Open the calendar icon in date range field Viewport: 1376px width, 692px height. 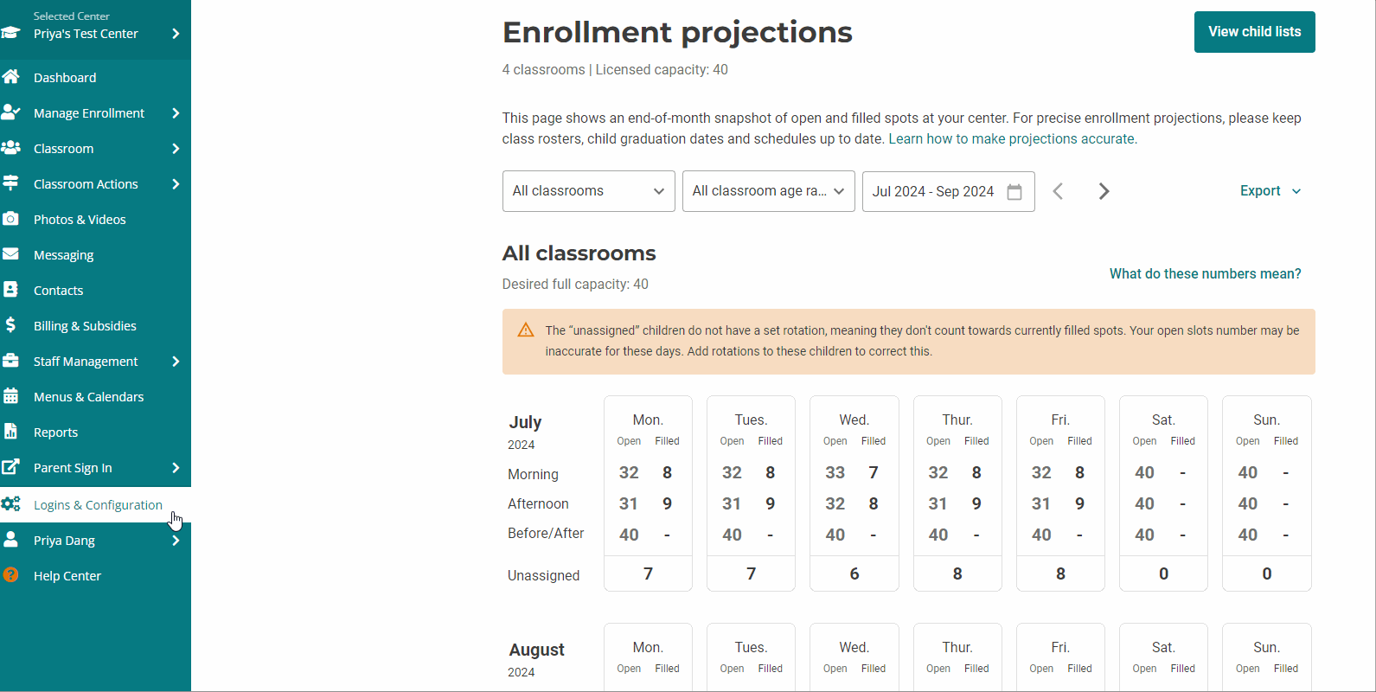1014,191
